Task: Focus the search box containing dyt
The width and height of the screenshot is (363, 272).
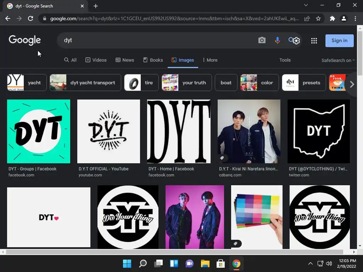Action: [x=157, y=40]
